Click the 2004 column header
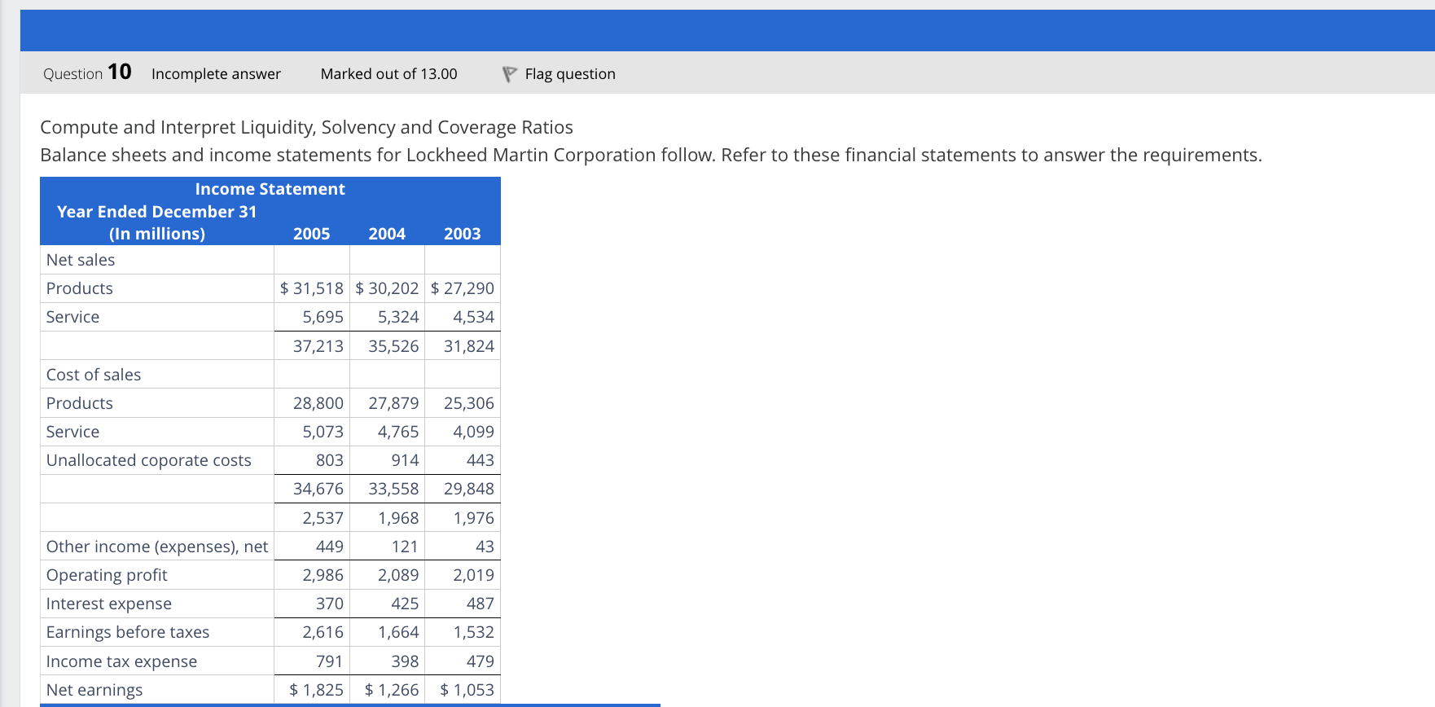Viewport: 1435px width, 707px height. click(387, 234)
